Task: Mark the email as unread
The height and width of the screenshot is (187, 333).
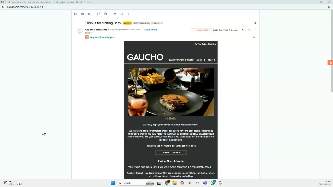Action: click(99, 14)
